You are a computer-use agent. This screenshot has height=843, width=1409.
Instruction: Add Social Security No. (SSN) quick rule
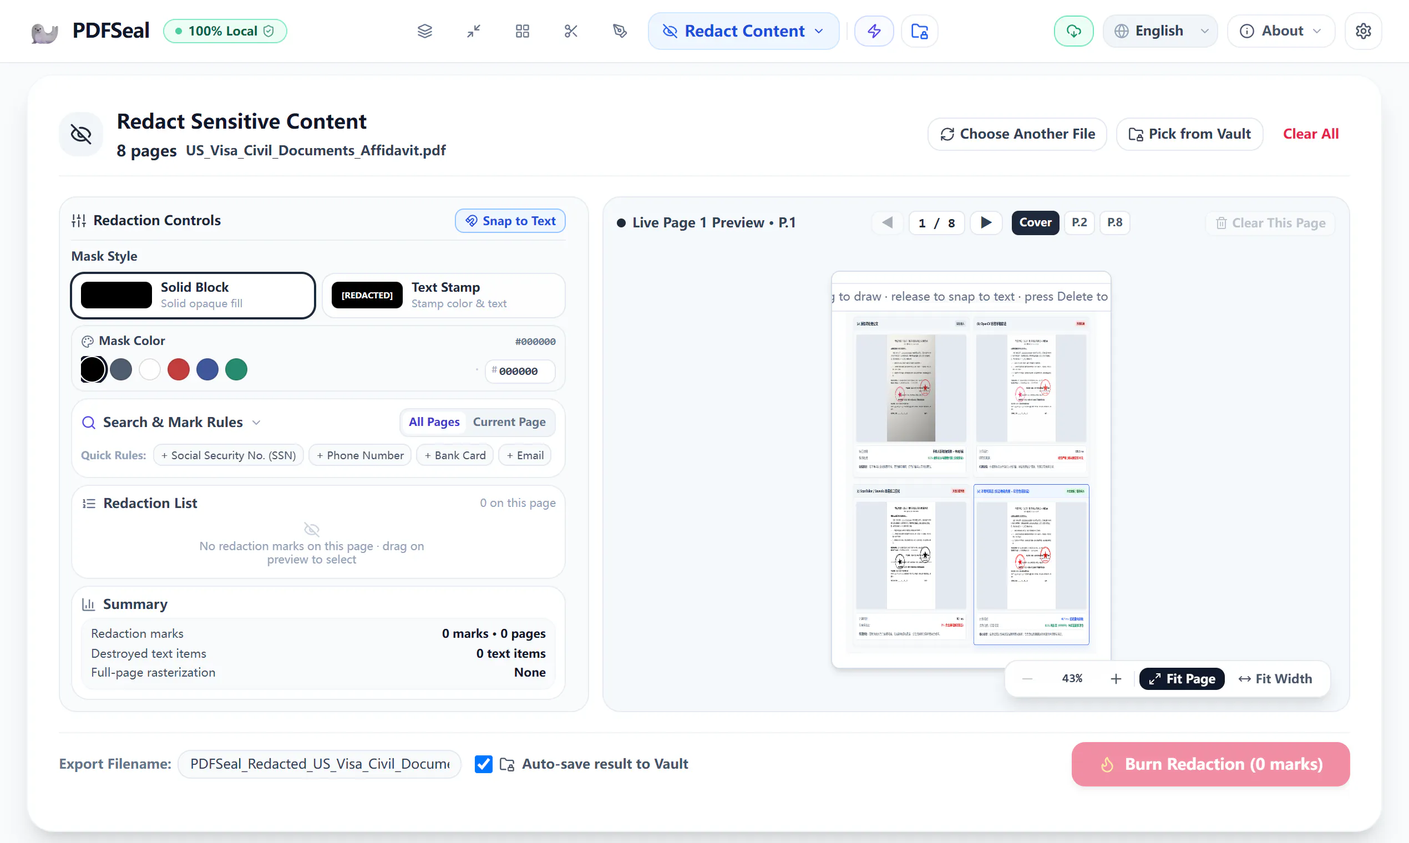tap(229, 455)
